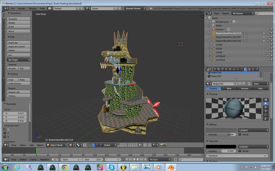The width and height of the screenshot is (275, 171).
Task: Open the No Sync playback dropdown
Action: pos(160,160)
